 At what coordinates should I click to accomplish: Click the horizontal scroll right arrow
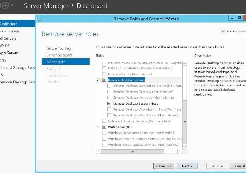click(x=180, y=151)
